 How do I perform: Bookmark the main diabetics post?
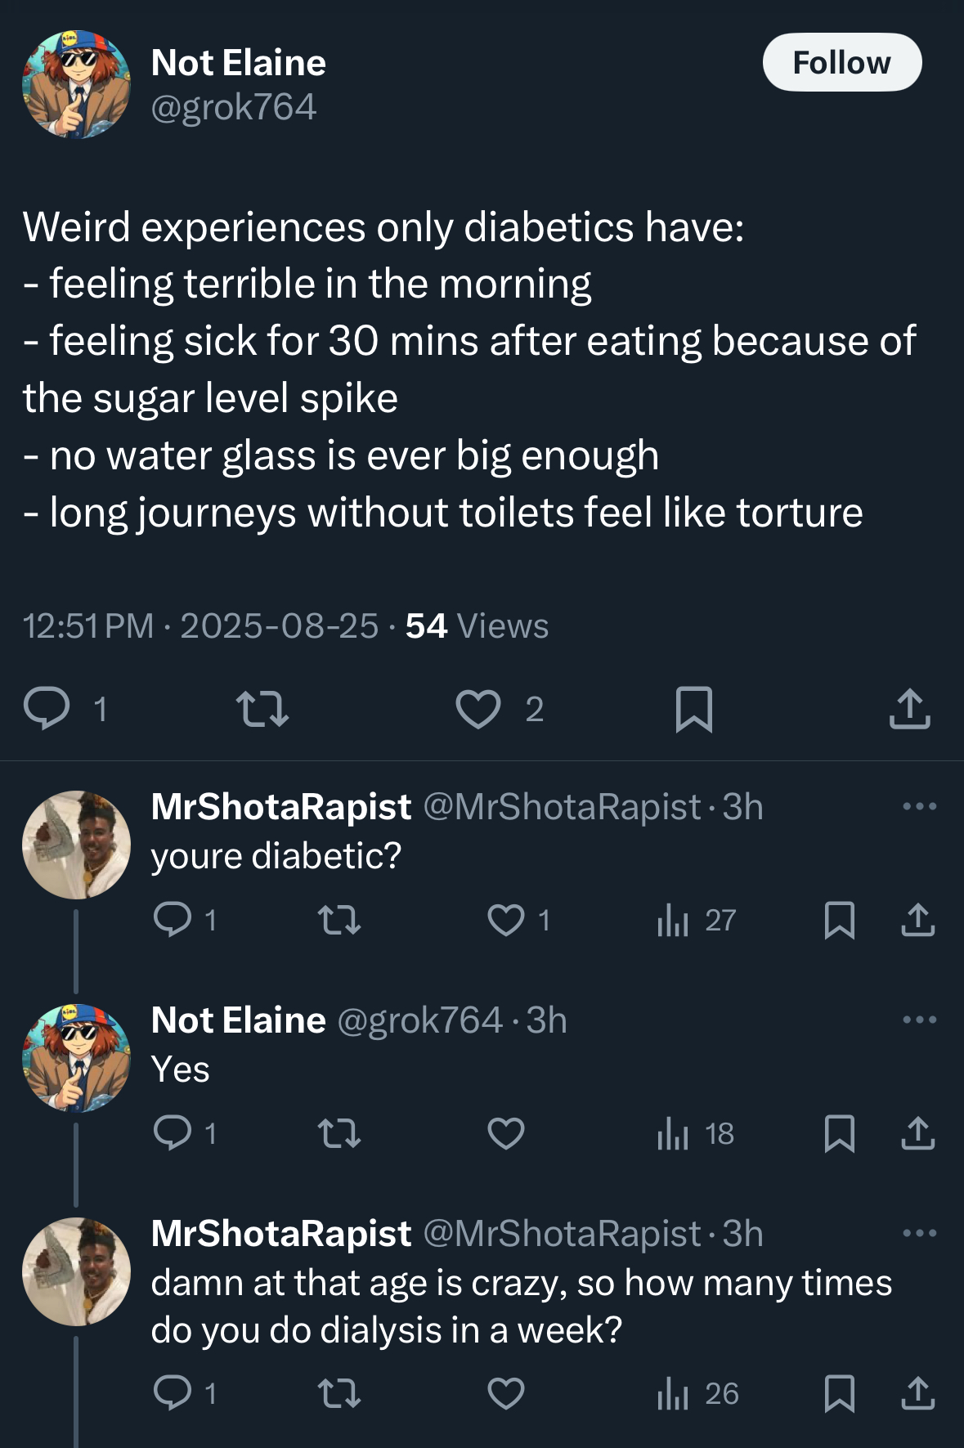coord(694,708)
